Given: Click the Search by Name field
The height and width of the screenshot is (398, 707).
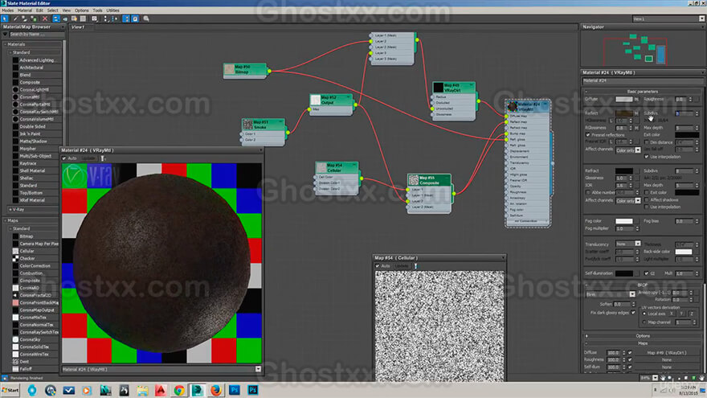Looking at the screenshot, I should click(36, 35).
